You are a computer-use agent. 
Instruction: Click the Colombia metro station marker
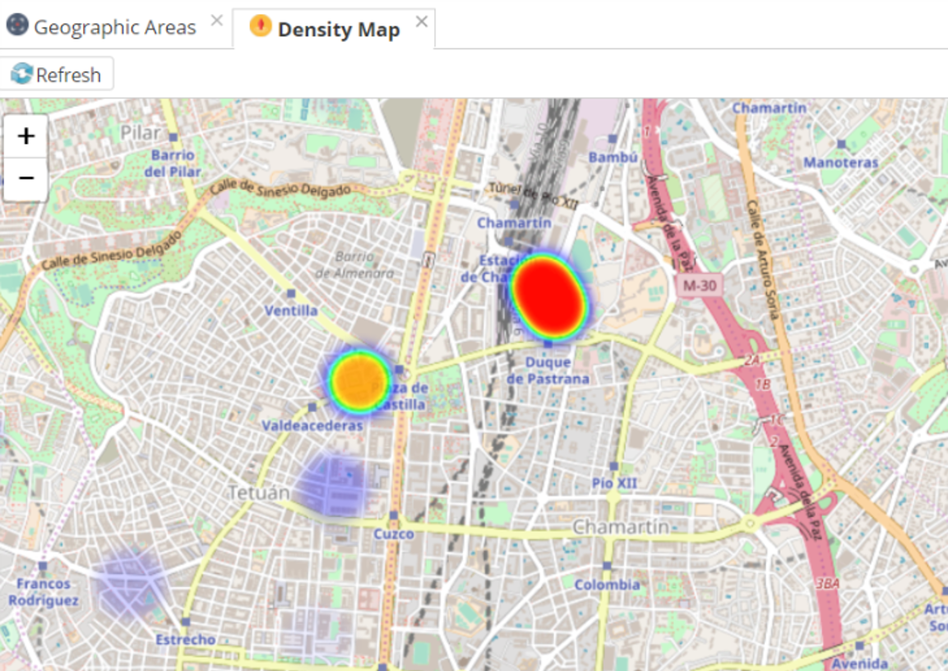click(x=607, y=566)
